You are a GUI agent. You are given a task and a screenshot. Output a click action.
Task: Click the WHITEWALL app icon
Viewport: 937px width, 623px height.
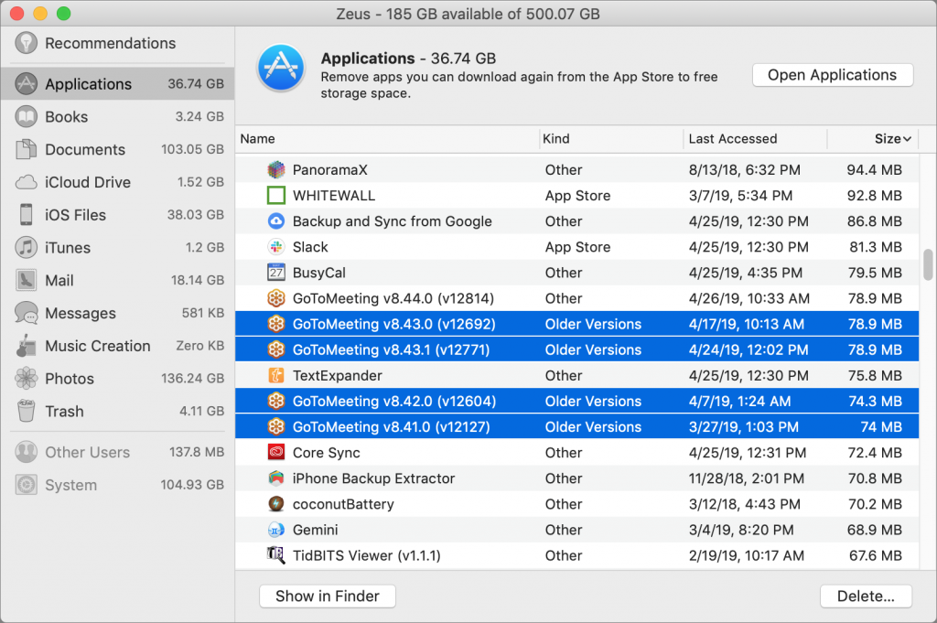[275, 196]
